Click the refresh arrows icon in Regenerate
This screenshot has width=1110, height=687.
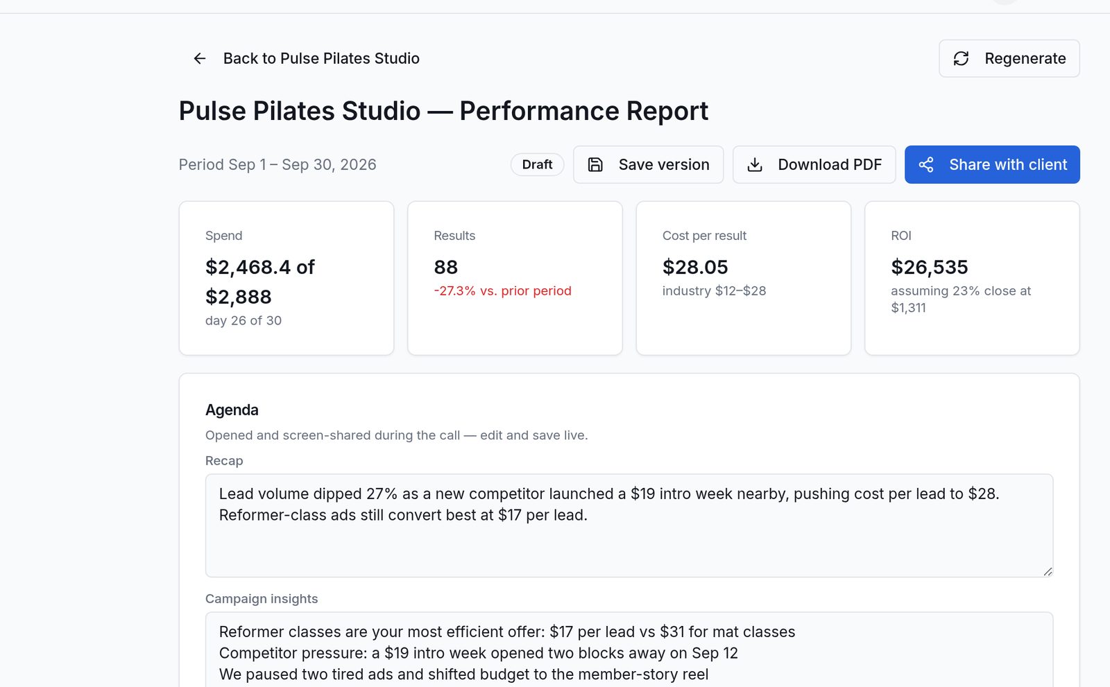[961, 58]
